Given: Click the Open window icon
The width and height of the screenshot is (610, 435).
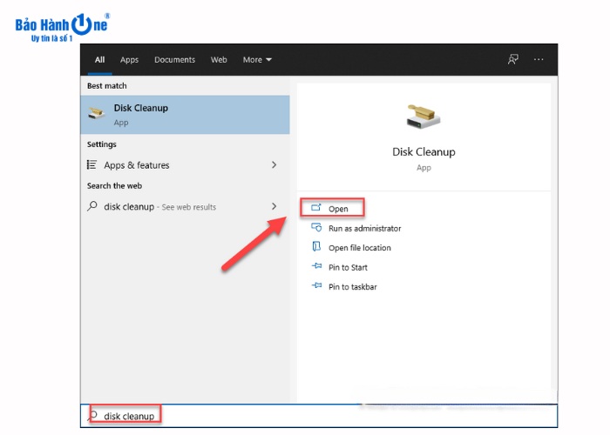Looking at the screenshot, I should click(315, 207).
